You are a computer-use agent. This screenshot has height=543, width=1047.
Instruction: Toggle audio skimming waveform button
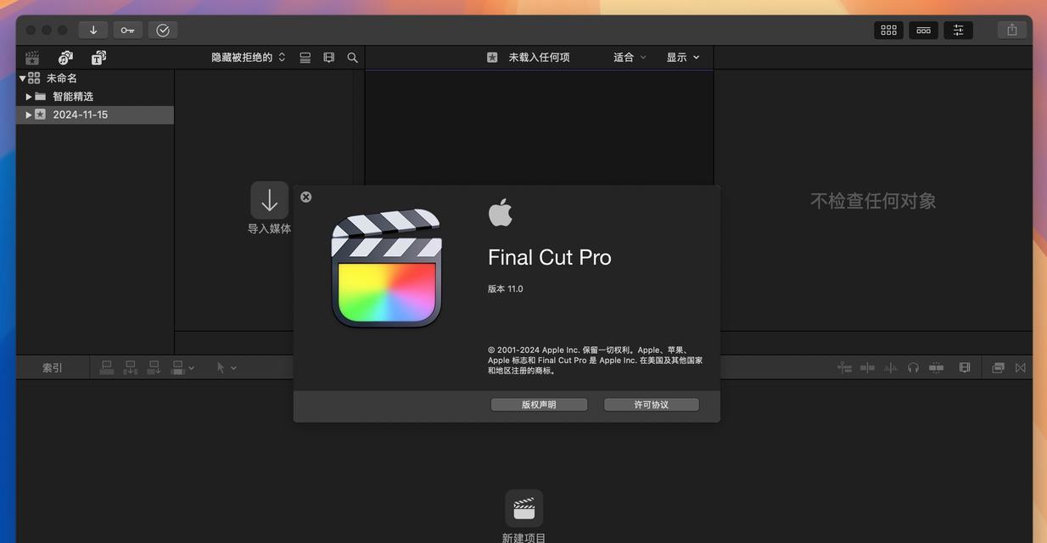891,367
